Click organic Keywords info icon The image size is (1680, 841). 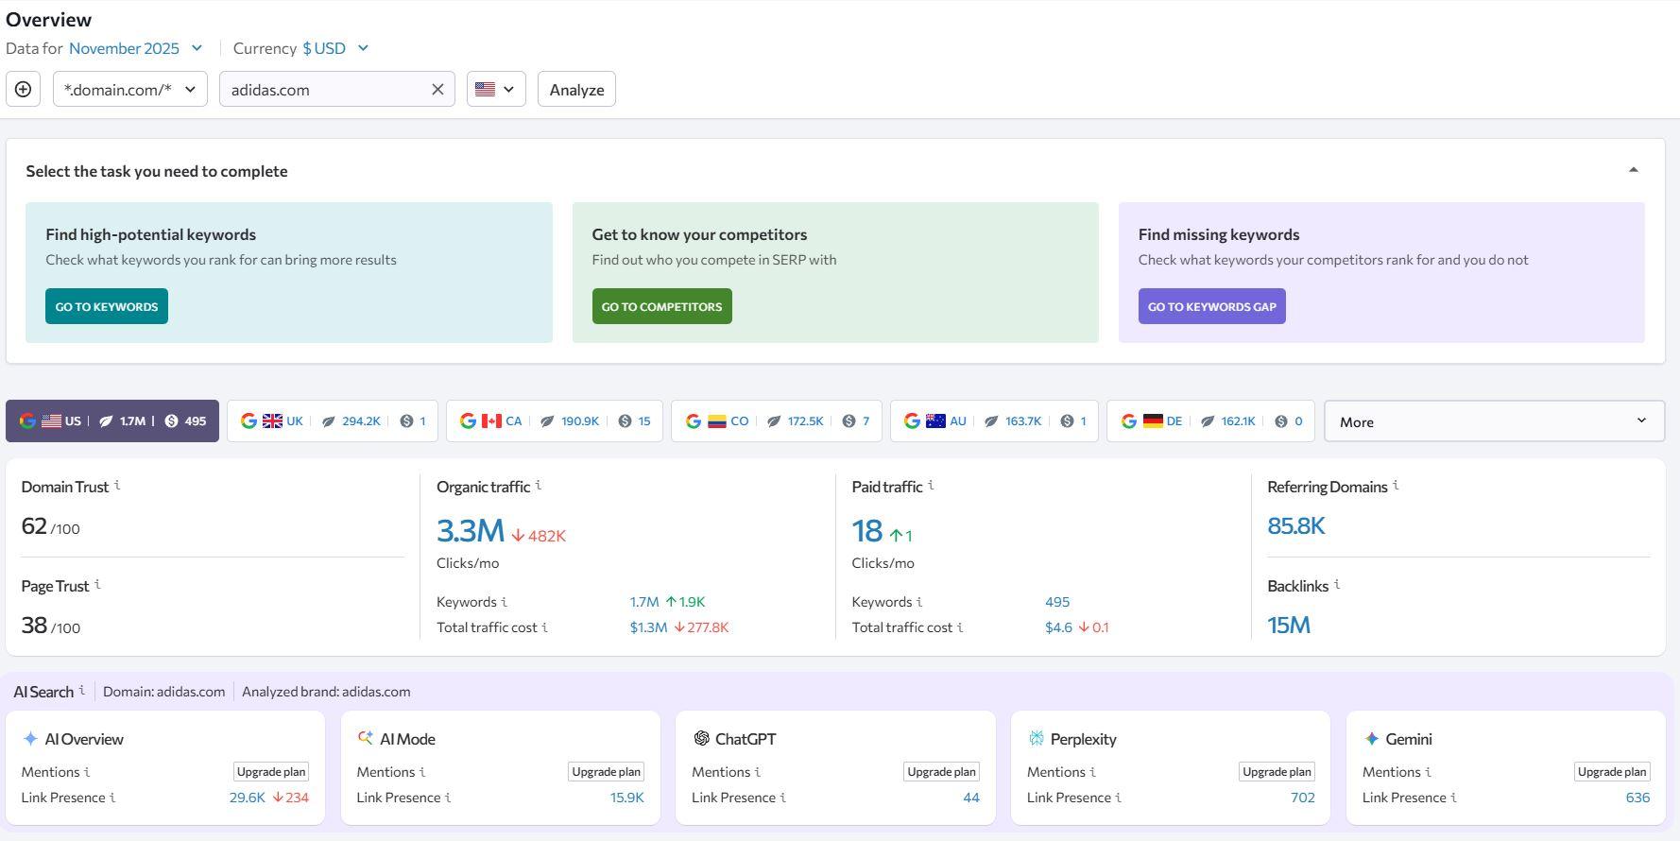point(504,602)
